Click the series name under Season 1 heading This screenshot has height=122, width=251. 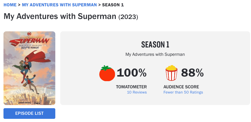(x=155, y=54)
